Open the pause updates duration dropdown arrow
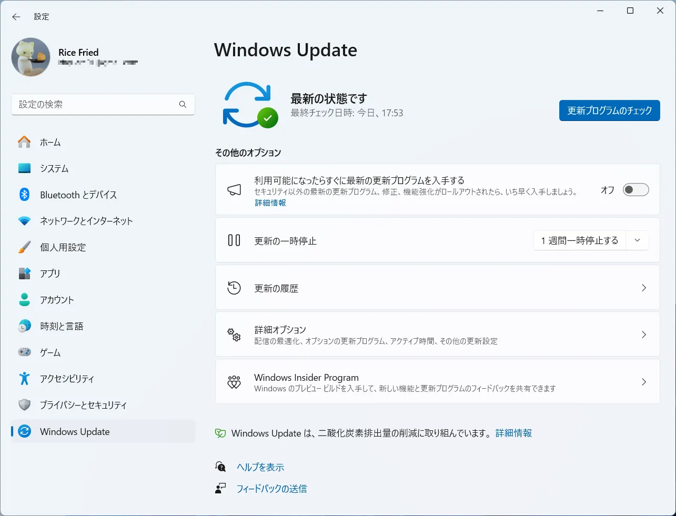The image size is (676, 516). coord(637,240)
